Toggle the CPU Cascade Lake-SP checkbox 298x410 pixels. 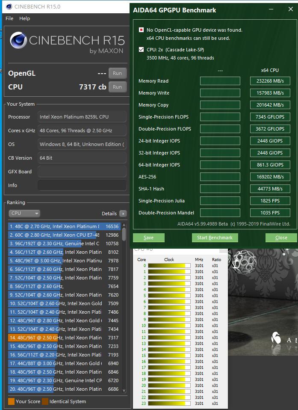pyautogui.click(x=141, y=49)
